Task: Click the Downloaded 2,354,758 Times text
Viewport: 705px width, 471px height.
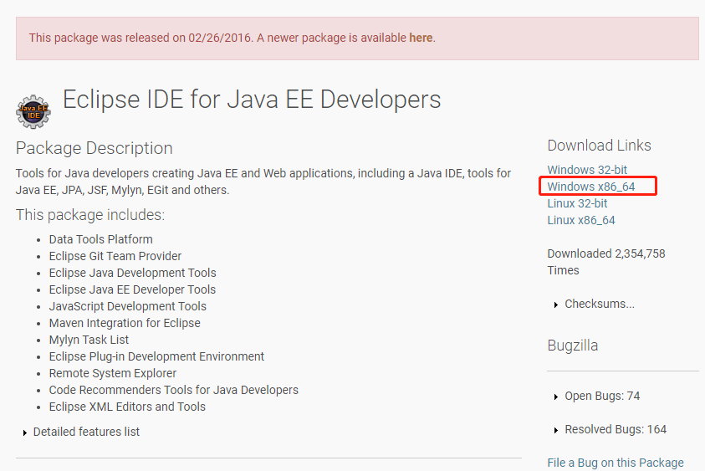Action: point(606,262)
